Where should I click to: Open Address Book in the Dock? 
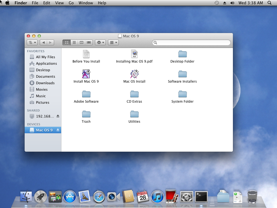[x=128, y=196]
